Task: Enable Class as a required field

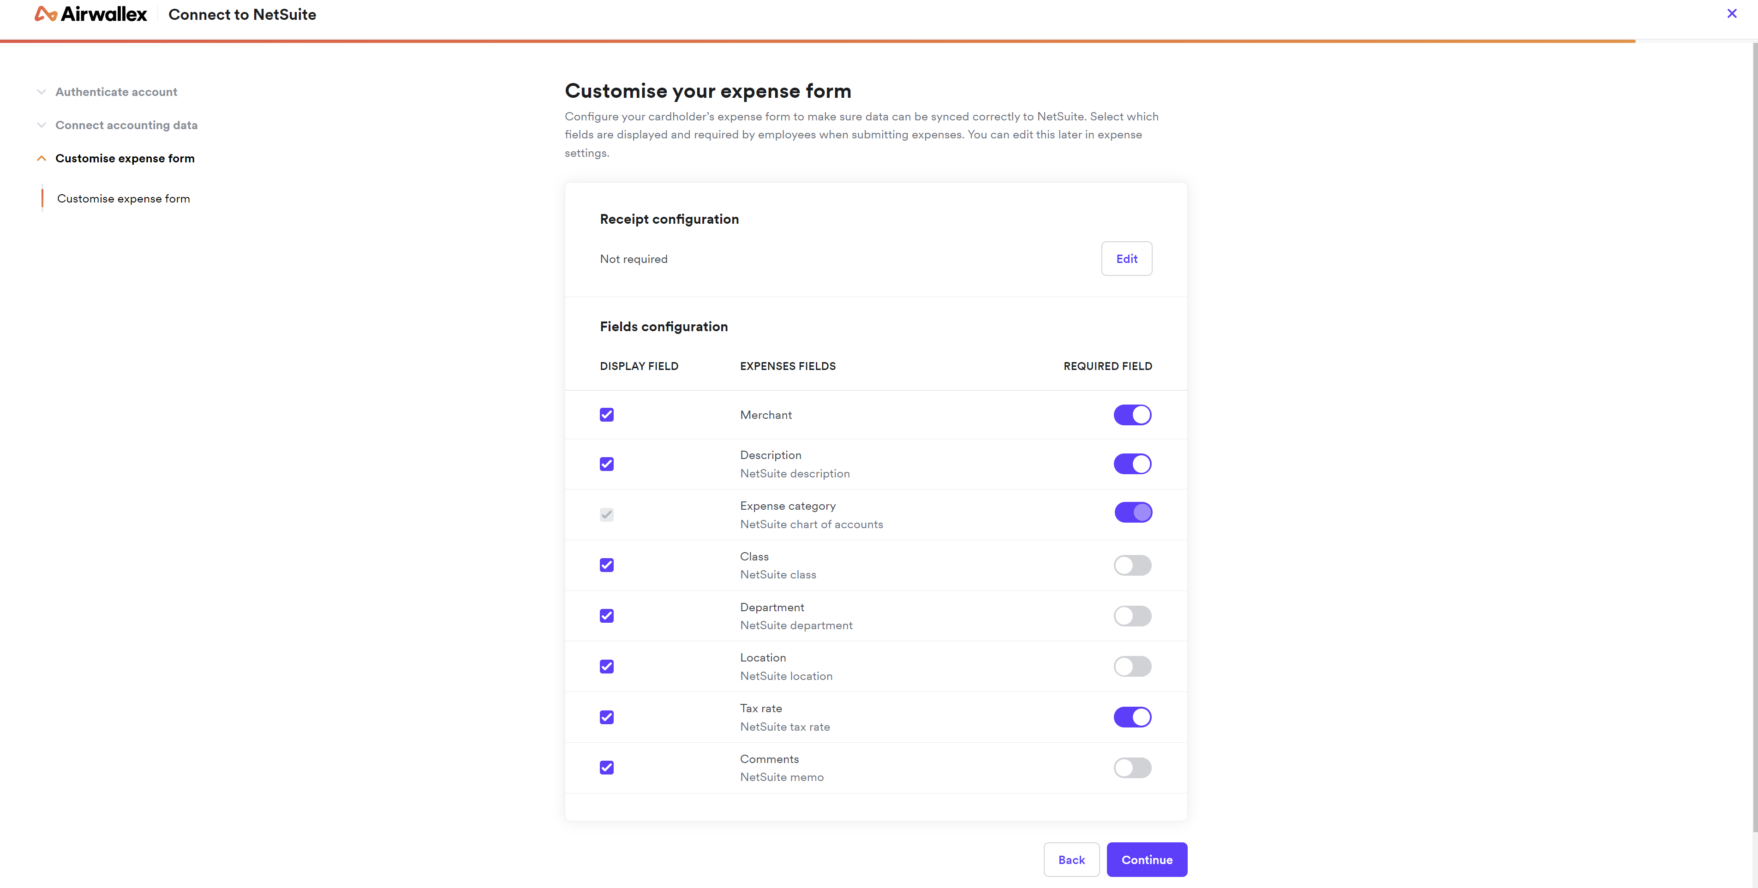Action: tap(1132, 566)
